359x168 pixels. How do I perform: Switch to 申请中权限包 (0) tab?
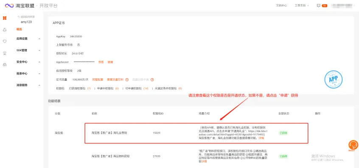pos(108,88)
